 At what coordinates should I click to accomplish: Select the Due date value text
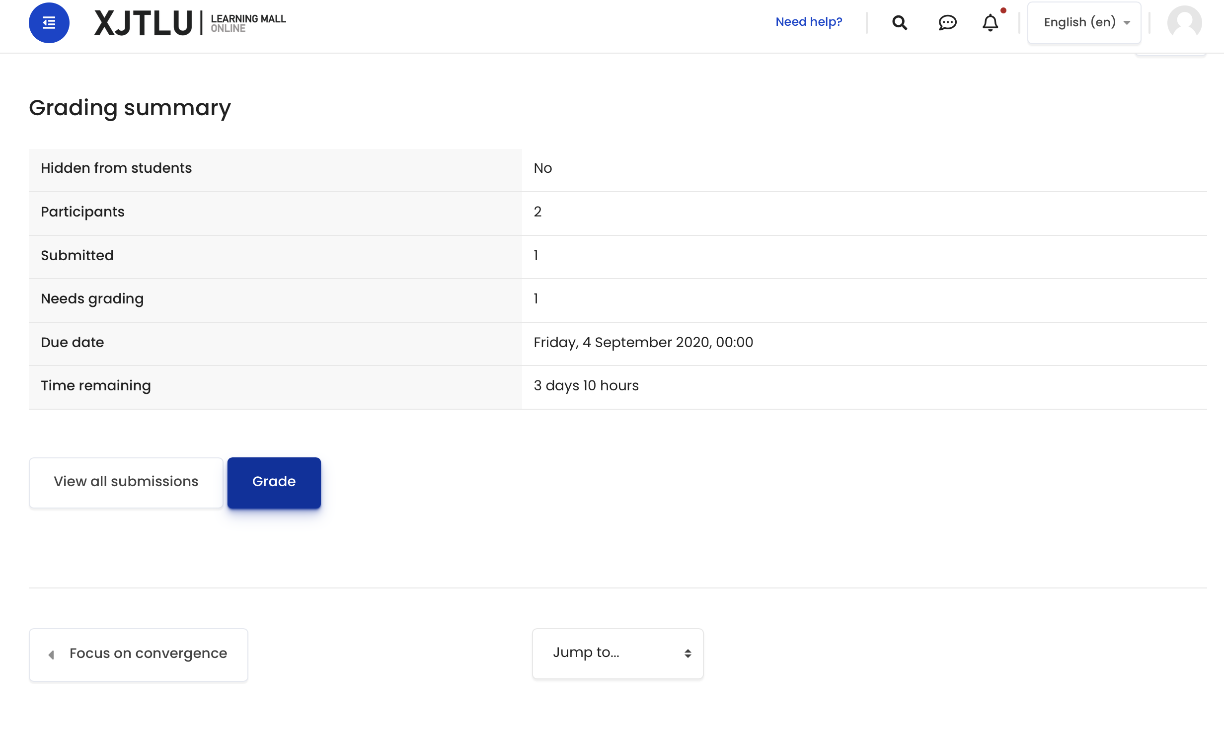643,342
